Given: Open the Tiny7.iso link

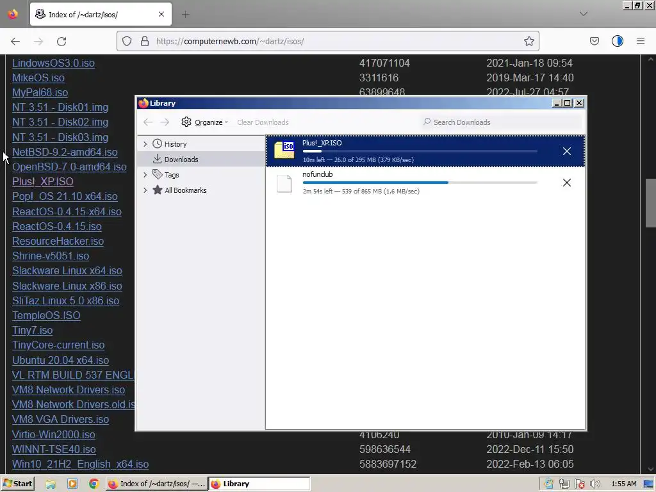Looking at the screenshot, I should point(33,331).
